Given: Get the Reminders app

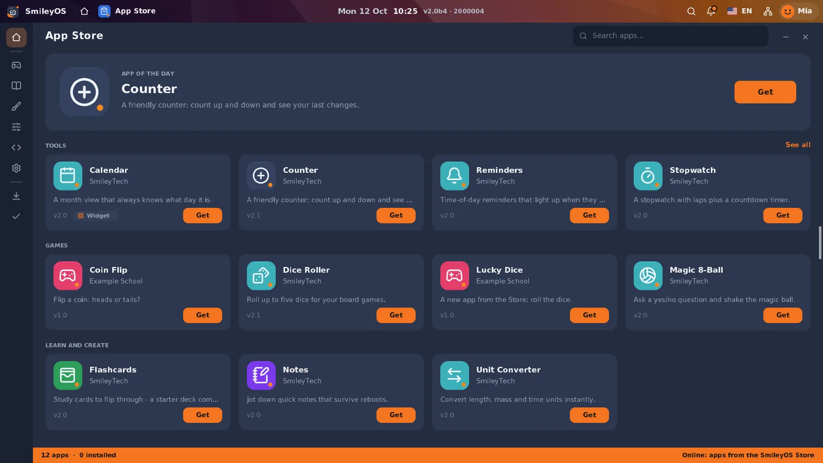Looking at the screenshot, I should (589, 216).
